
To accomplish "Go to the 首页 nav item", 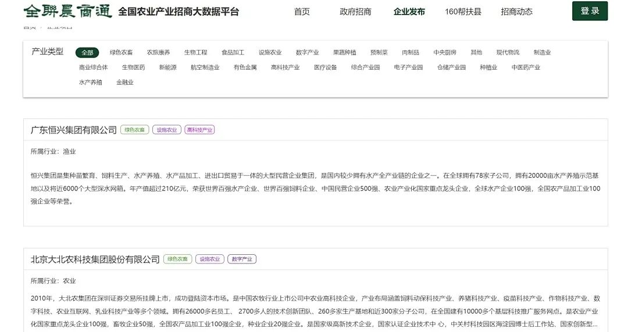I will [302, 12].
